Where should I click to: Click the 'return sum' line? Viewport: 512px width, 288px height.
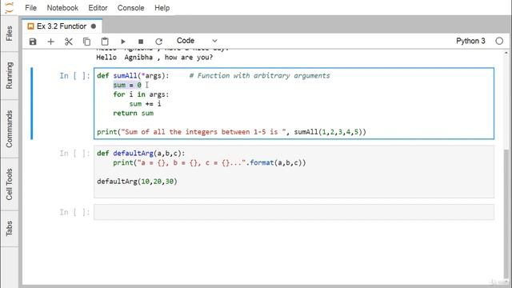pyautogui.click(x=134, y=113)
